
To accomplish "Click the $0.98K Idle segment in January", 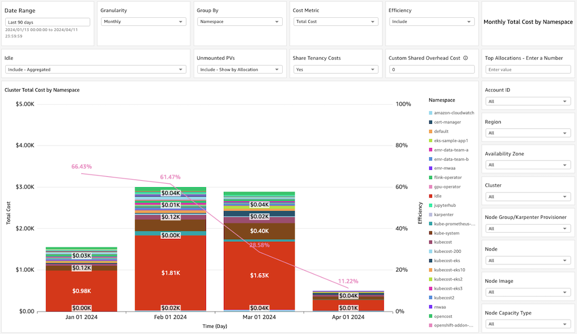I will 82,291.
